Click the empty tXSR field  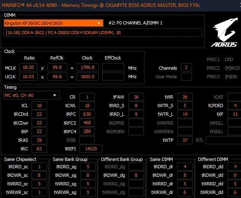coord(87,140)
